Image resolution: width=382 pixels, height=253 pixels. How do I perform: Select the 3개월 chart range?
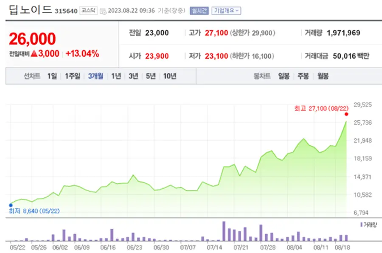95,76
